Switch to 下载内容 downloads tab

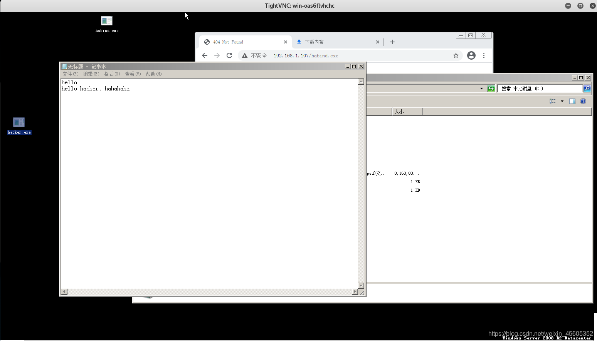(338, 42)
